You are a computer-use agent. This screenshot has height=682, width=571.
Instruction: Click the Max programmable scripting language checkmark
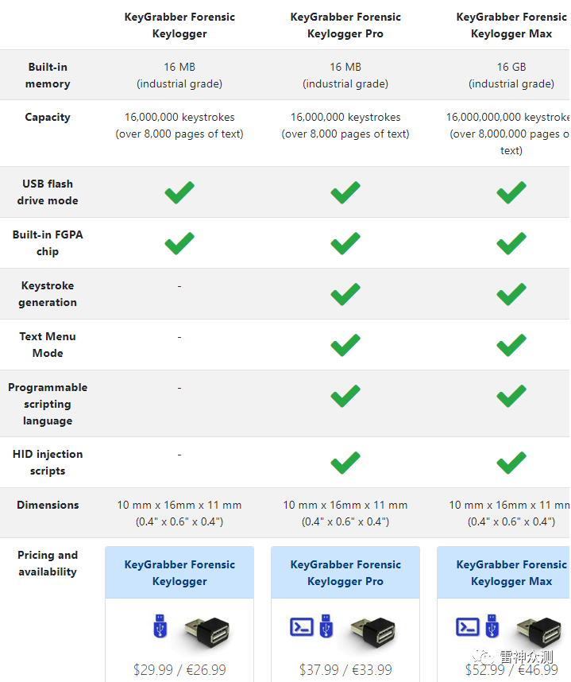[x=511, y=396]
